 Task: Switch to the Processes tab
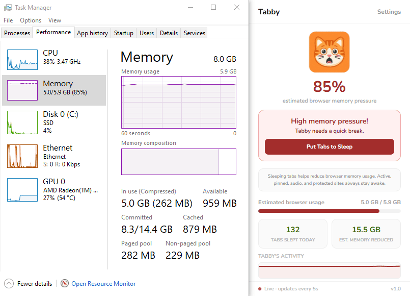17,33
